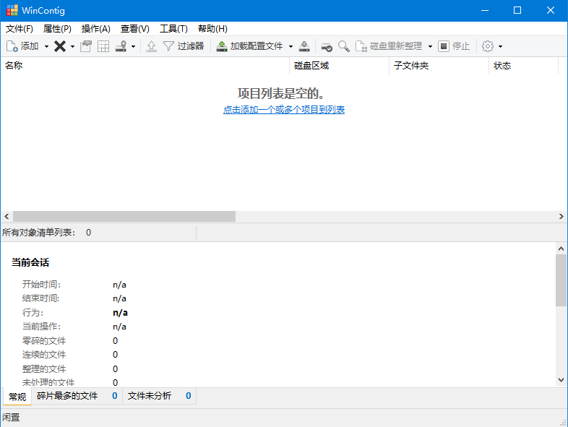568x427 pixels.
Task: Click the 加载配置文件 load profile icon
Action: pyautogui.click(x=222, y=46)
